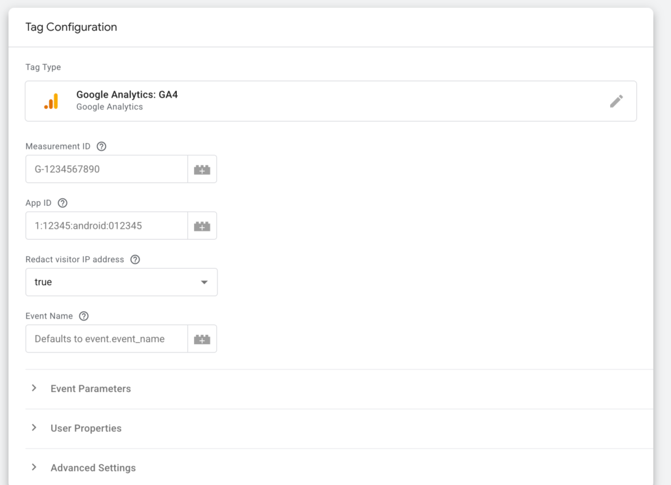This screenshot has width=671, height=485.
Task: Expand the Event Parameters section
Action: (x=339, y=389)
